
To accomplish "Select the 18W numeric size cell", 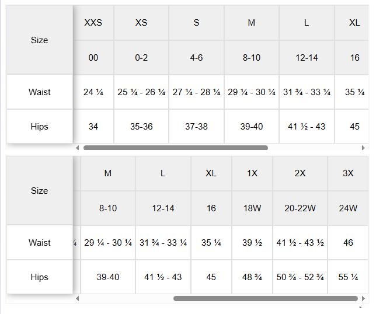I will click(x=252, y=208).
